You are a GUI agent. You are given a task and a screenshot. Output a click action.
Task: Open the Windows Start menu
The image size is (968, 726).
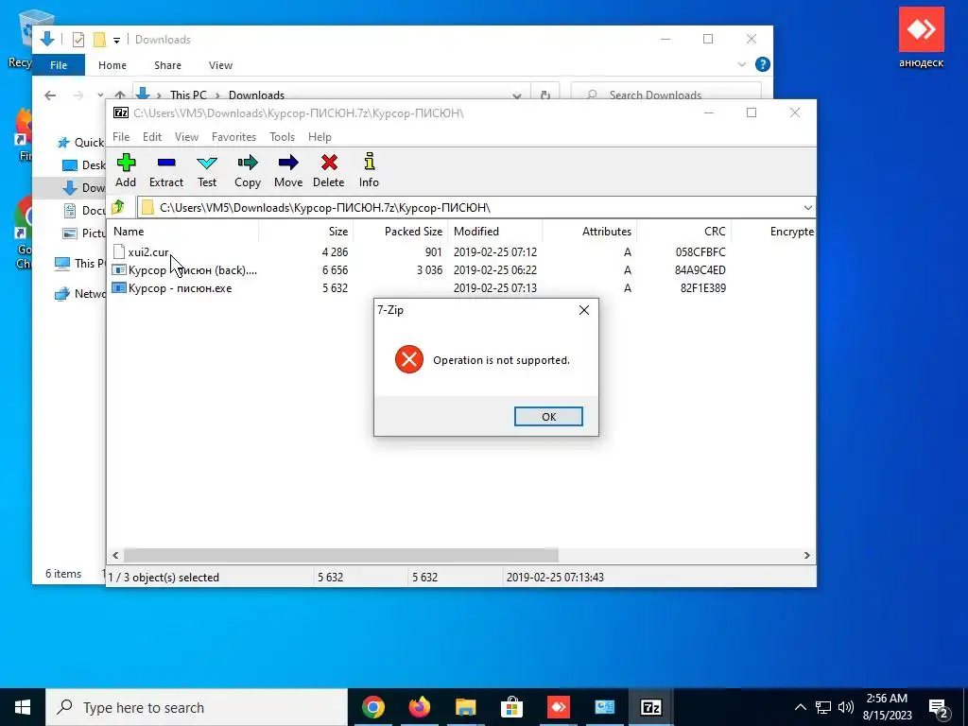pyautogui.click(x=23, y=707)
